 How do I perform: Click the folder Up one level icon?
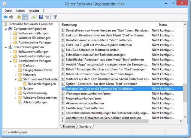(19, 17)
